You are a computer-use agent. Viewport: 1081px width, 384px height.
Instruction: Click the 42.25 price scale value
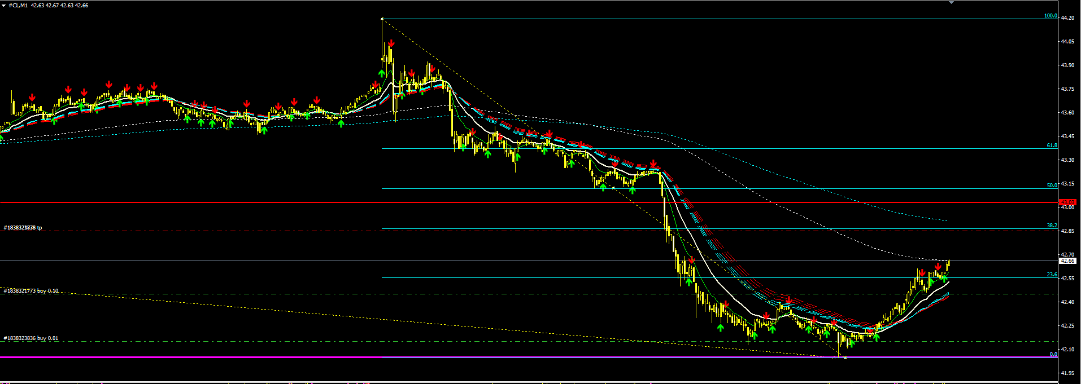[x=1067, y=326]
